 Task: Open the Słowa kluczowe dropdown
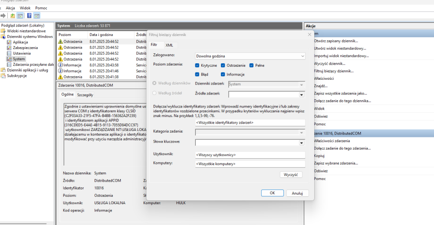click(301, 143)
